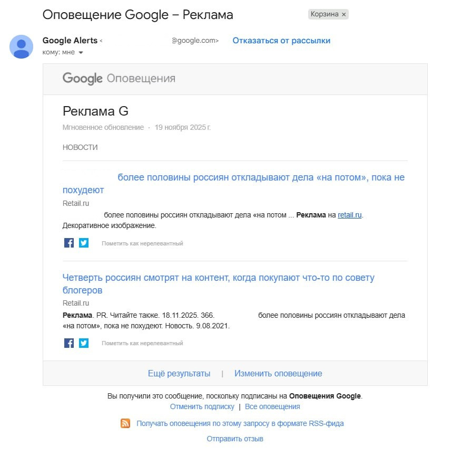The height and width of the screenshot is (455, 452).
Task: Click the sender avatar icon
Action: pyautogui.click(x=22, y=46)
